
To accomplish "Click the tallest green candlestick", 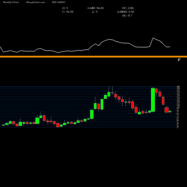I will (153, 100).
